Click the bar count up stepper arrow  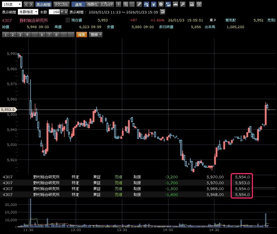point(66,12)
